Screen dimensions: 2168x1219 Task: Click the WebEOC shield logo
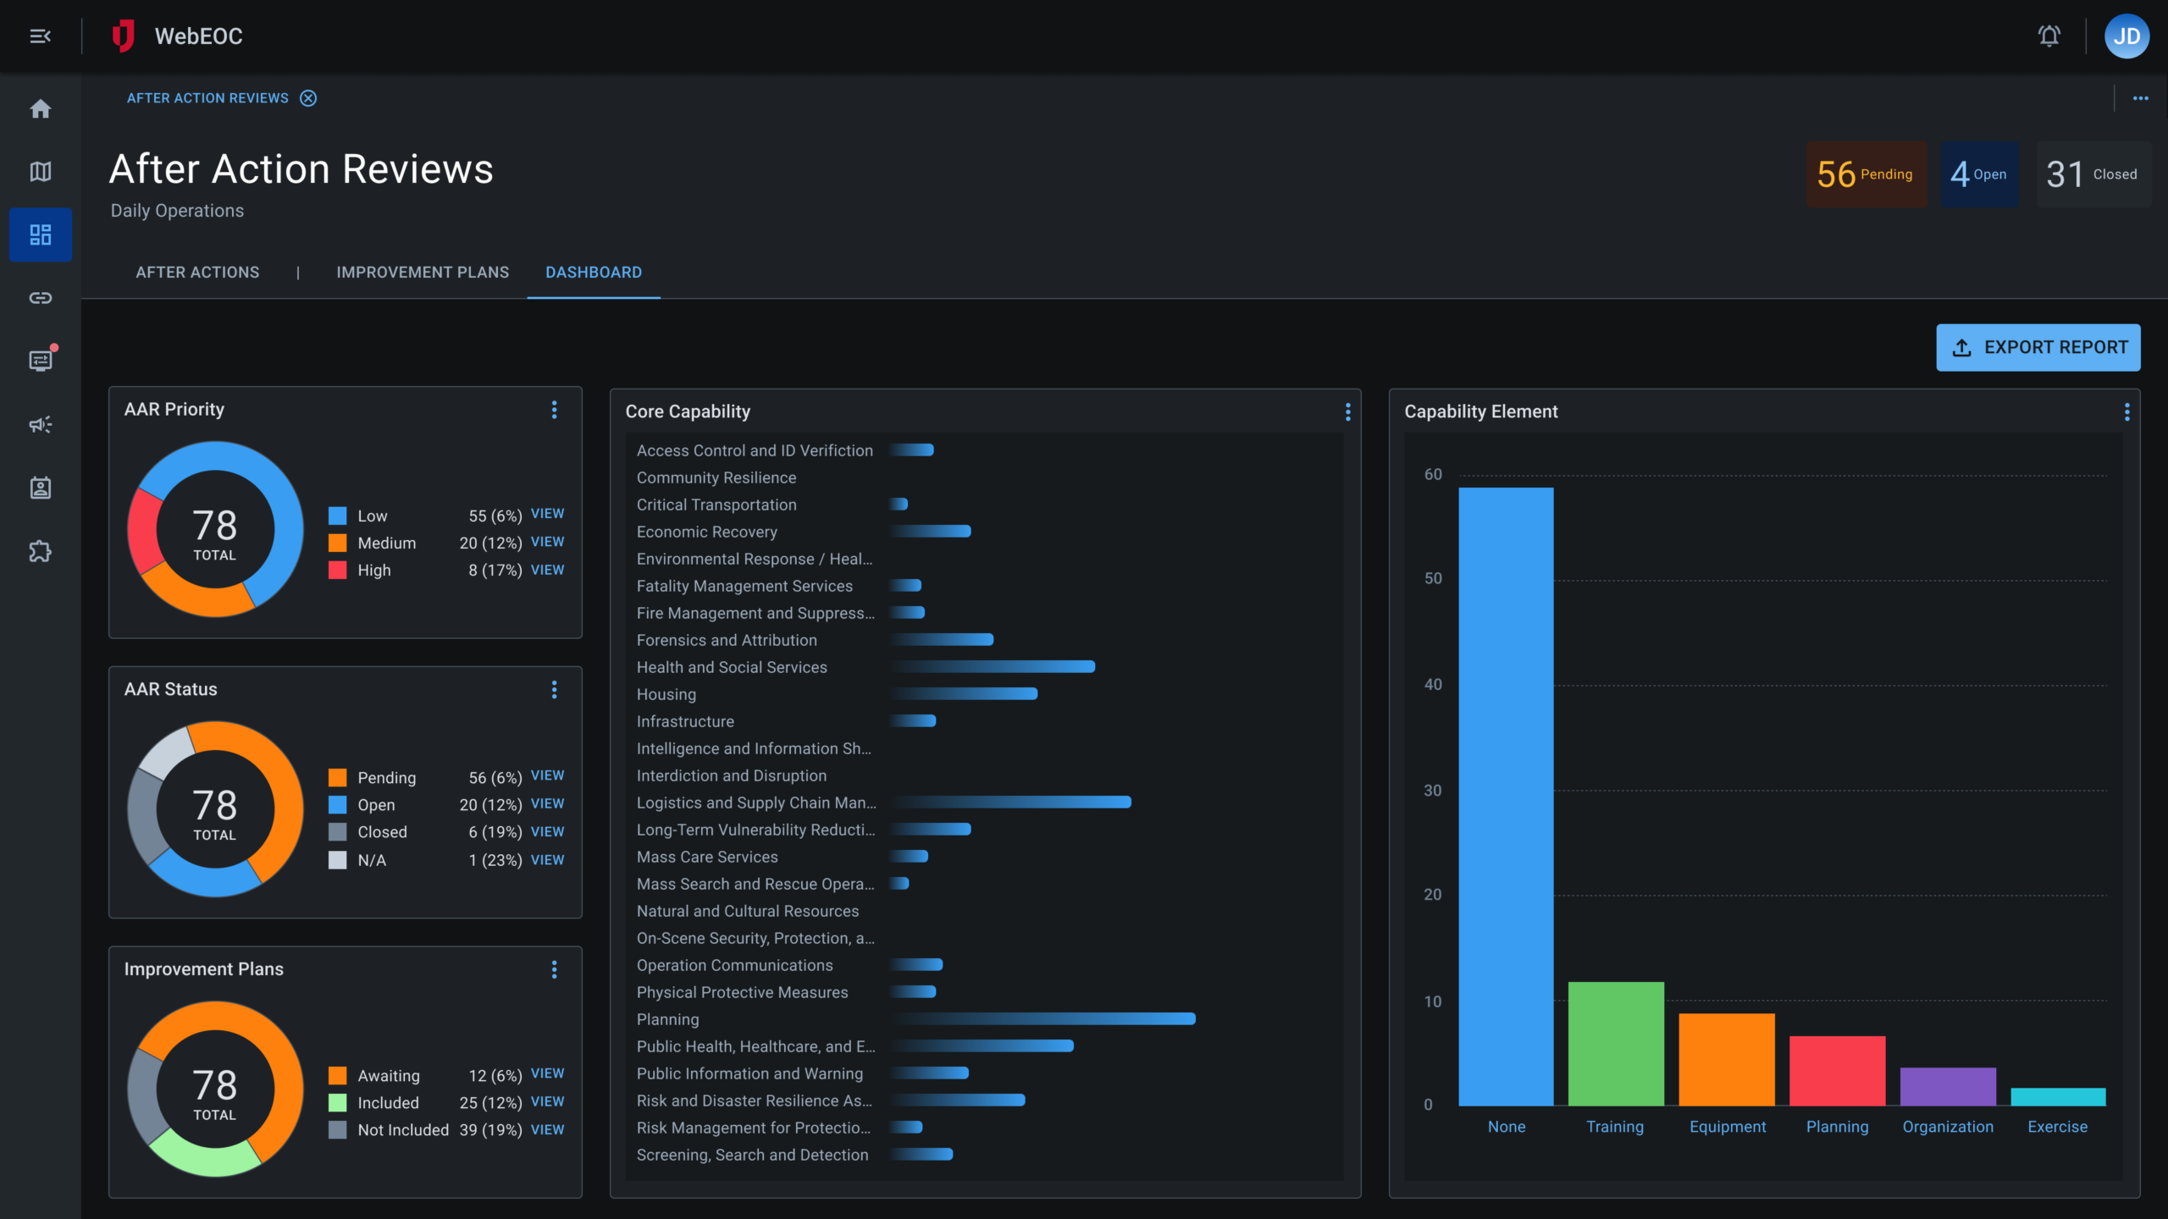[124, 36]
